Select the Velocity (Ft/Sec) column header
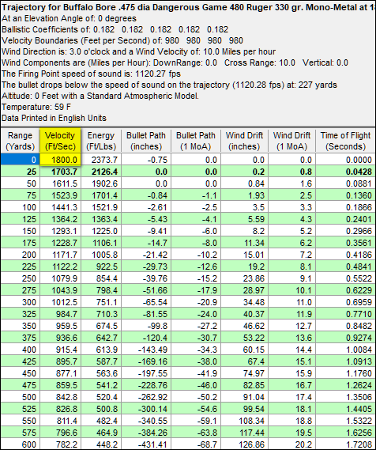 click(60, 141)
